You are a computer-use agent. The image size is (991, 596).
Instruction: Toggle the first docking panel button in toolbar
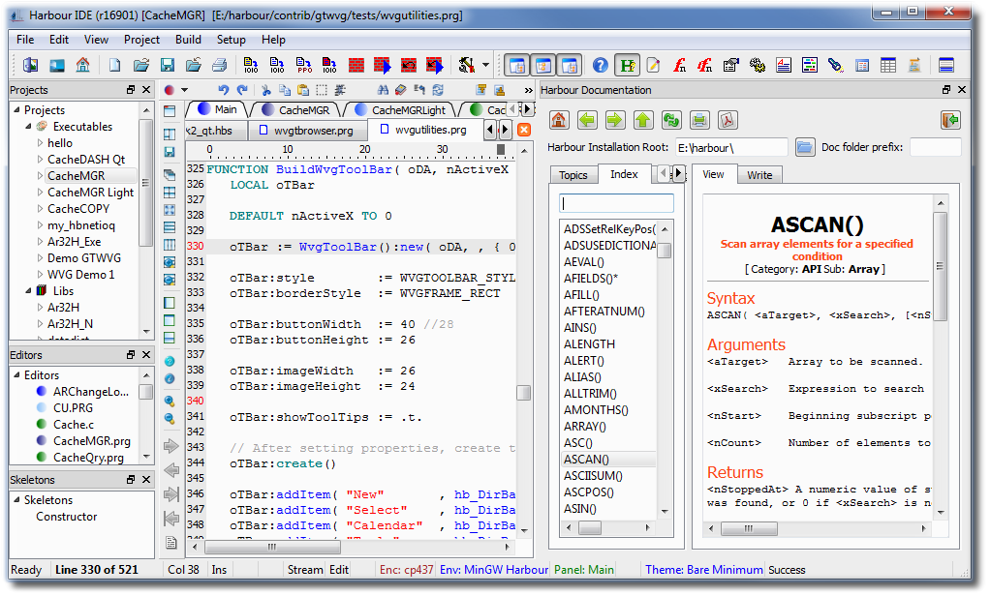point(518,66)
